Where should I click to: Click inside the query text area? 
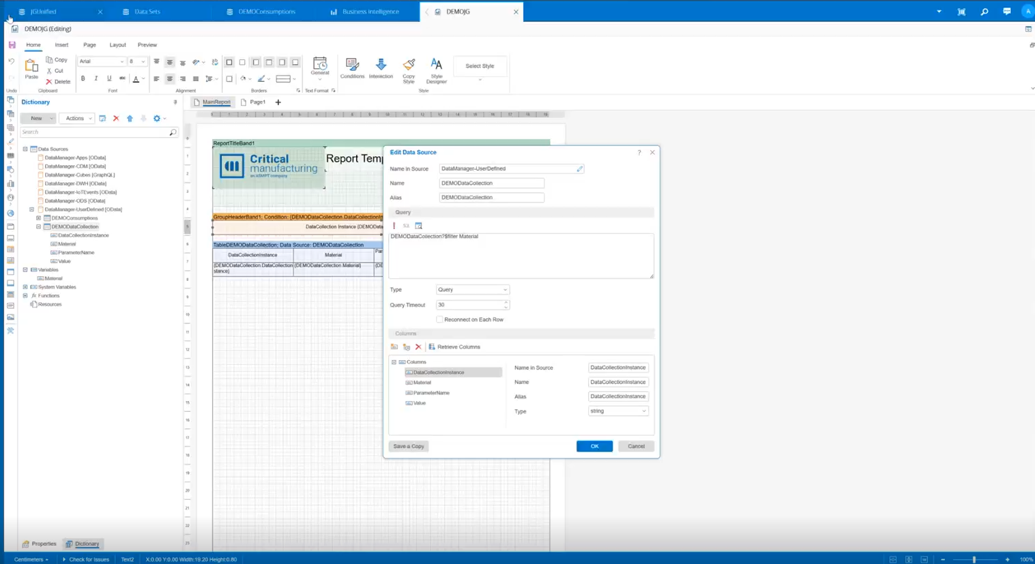click(521, 256)
